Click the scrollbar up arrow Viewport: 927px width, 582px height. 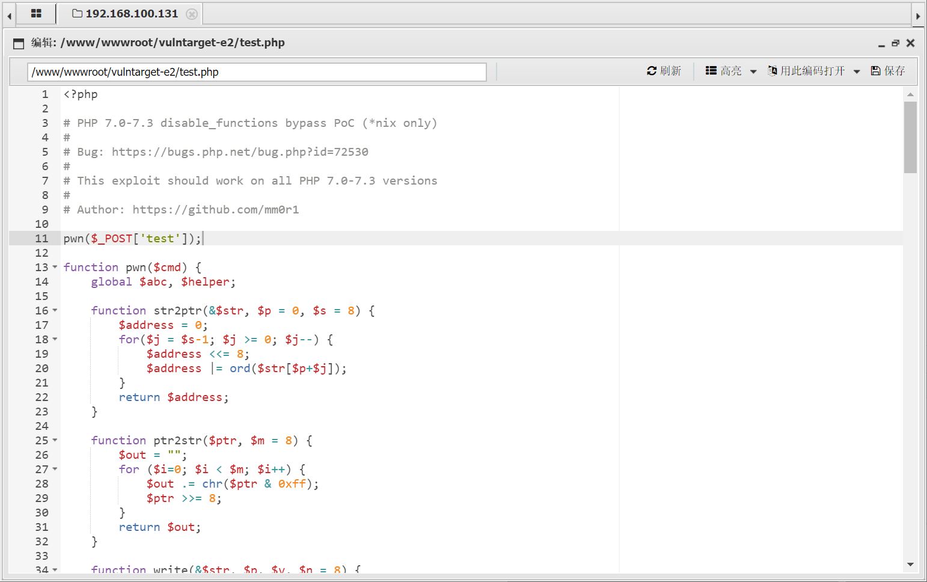click(910, 94)
